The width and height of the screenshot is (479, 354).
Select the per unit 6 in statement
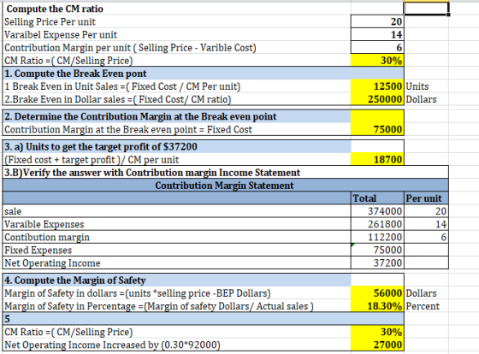tap(427, 237)
